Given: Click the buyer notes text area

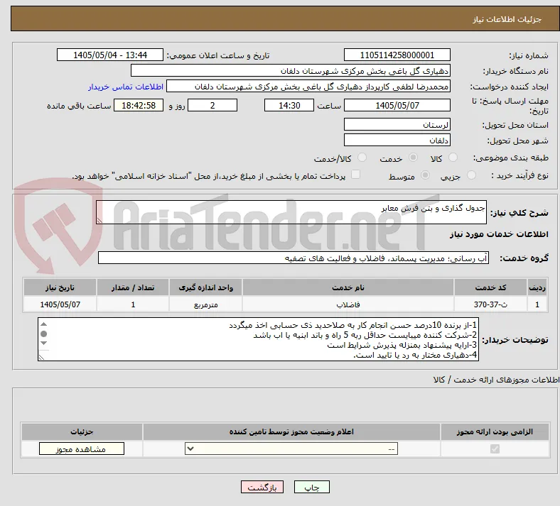Looking at the screenshot, I should point(258,339).
